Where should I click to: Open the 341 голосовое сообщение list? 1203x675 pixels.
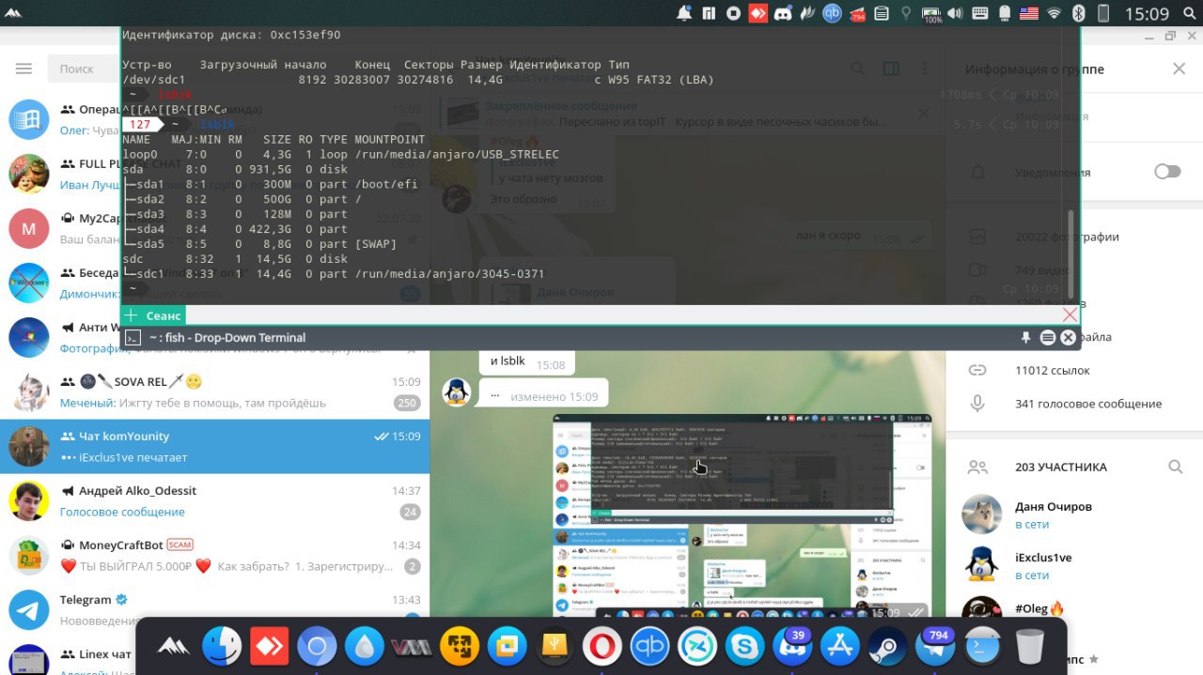pos(1088,404)
